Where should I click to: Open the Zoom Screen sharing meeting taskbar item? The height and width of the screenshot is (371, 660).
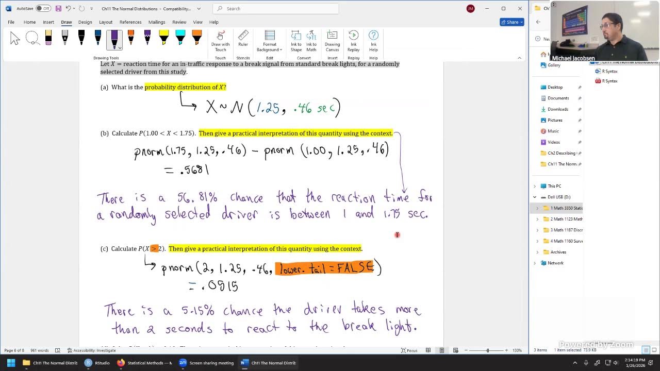tap(206, 363)
